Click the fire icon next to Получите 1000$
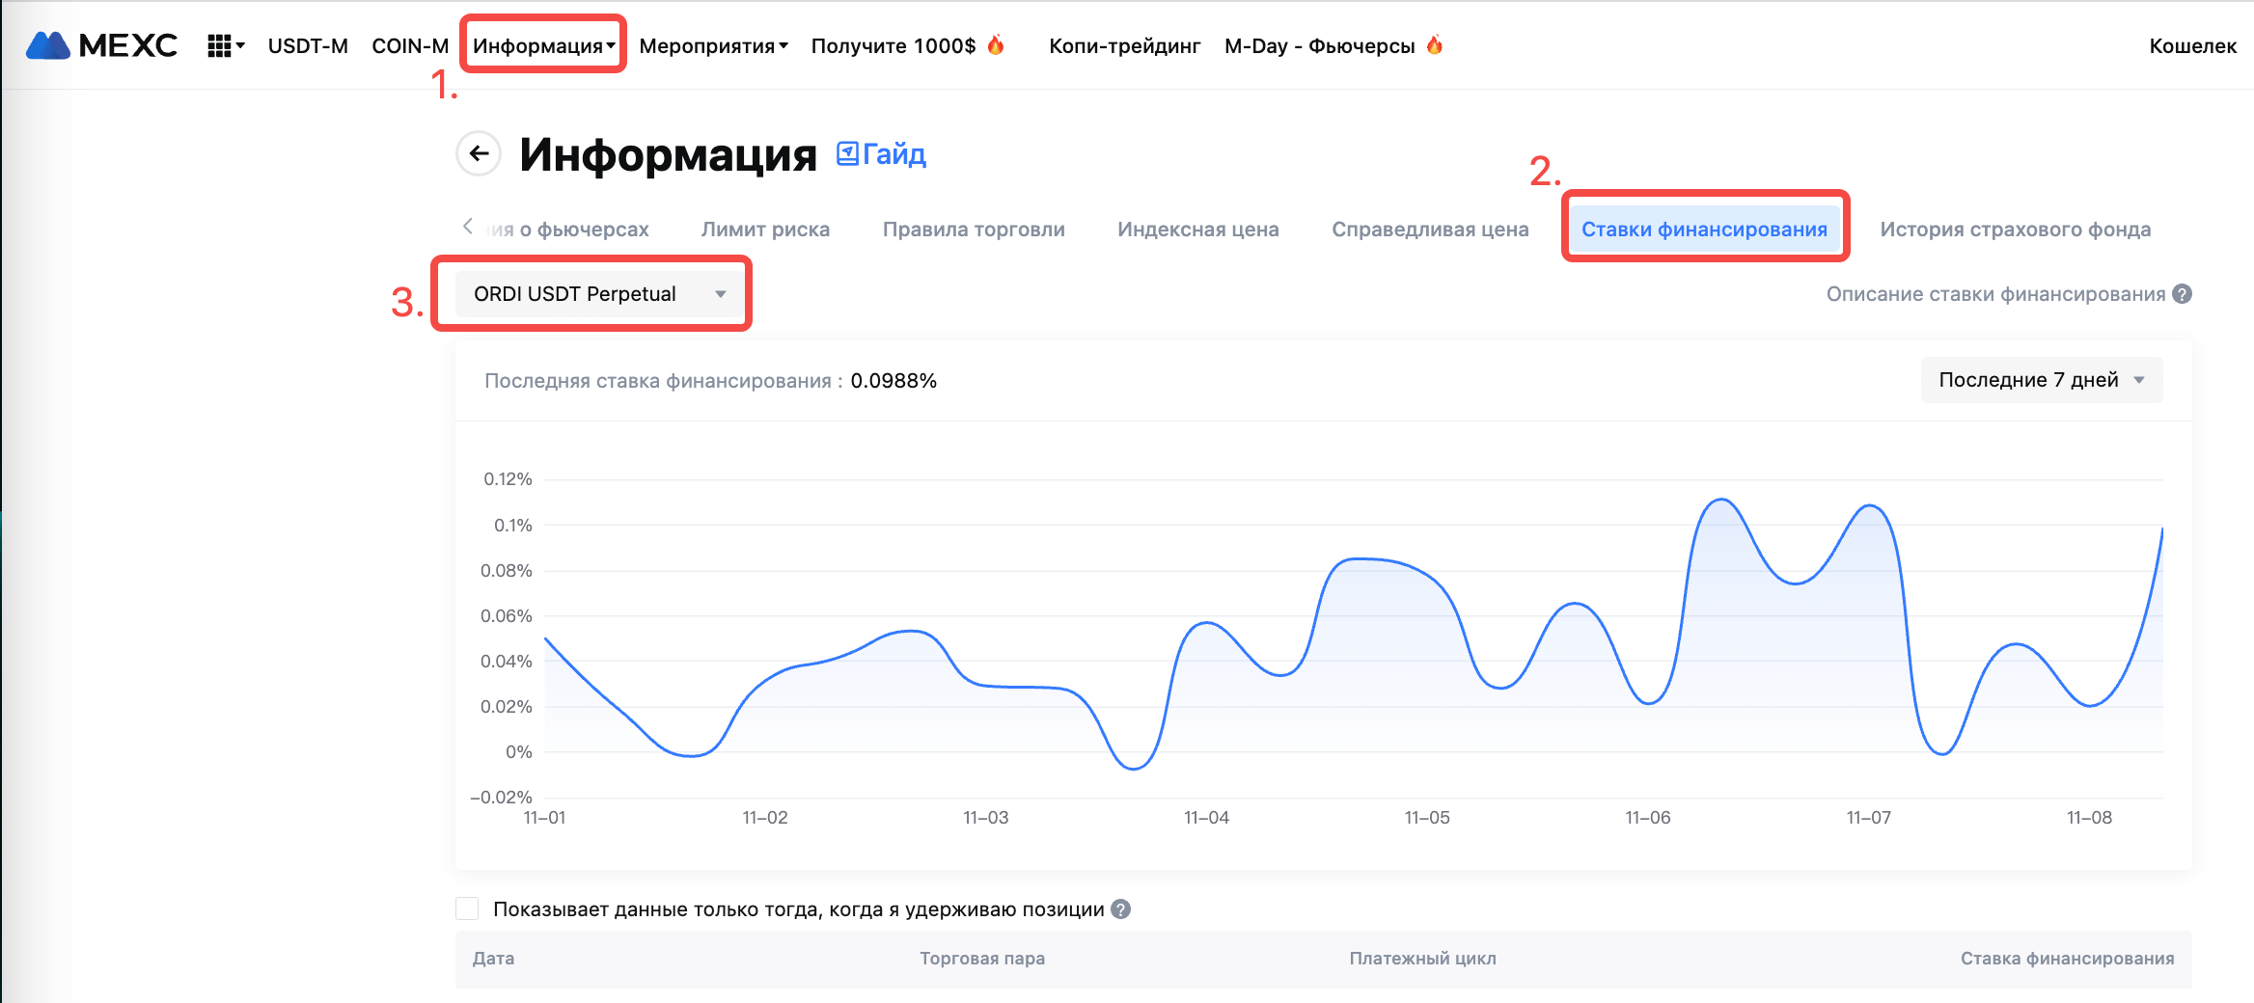Viewport: 2254px width, 1003px height. (x=997, y=45)
